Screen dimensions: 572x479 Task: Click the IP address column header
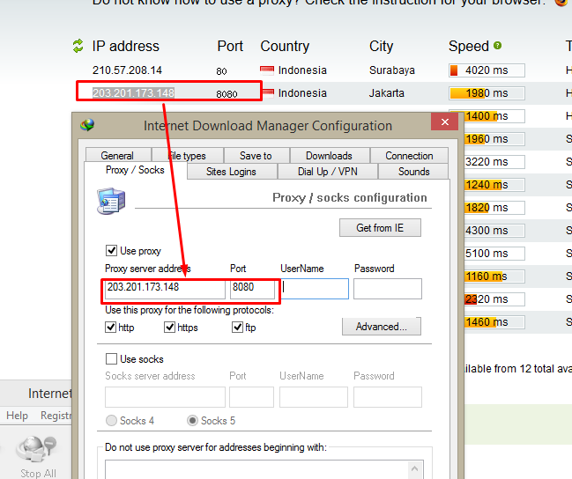(x=126, y=47)
